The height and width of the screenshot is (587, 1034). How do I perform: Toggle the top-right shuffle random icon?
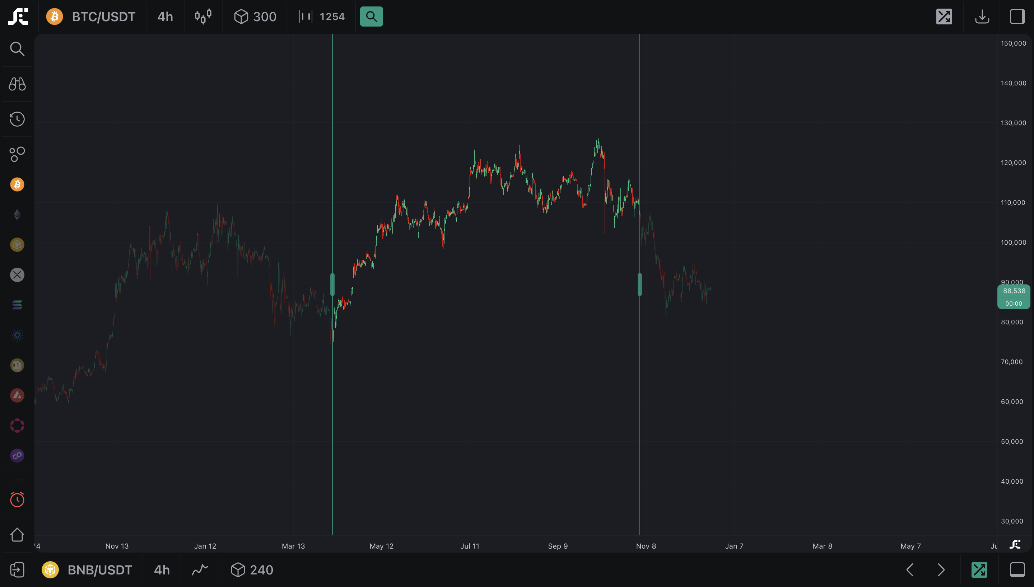click(x=944, y=17)
